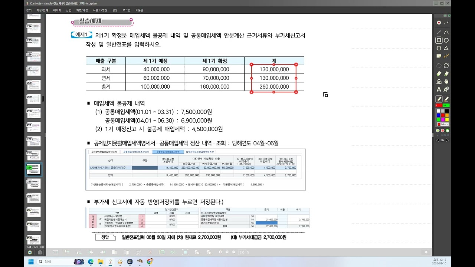Select the second pen tool
Image resolution: width=475 pixels, height=267 pixels.
pyautogui.click(x=446, y=99)
